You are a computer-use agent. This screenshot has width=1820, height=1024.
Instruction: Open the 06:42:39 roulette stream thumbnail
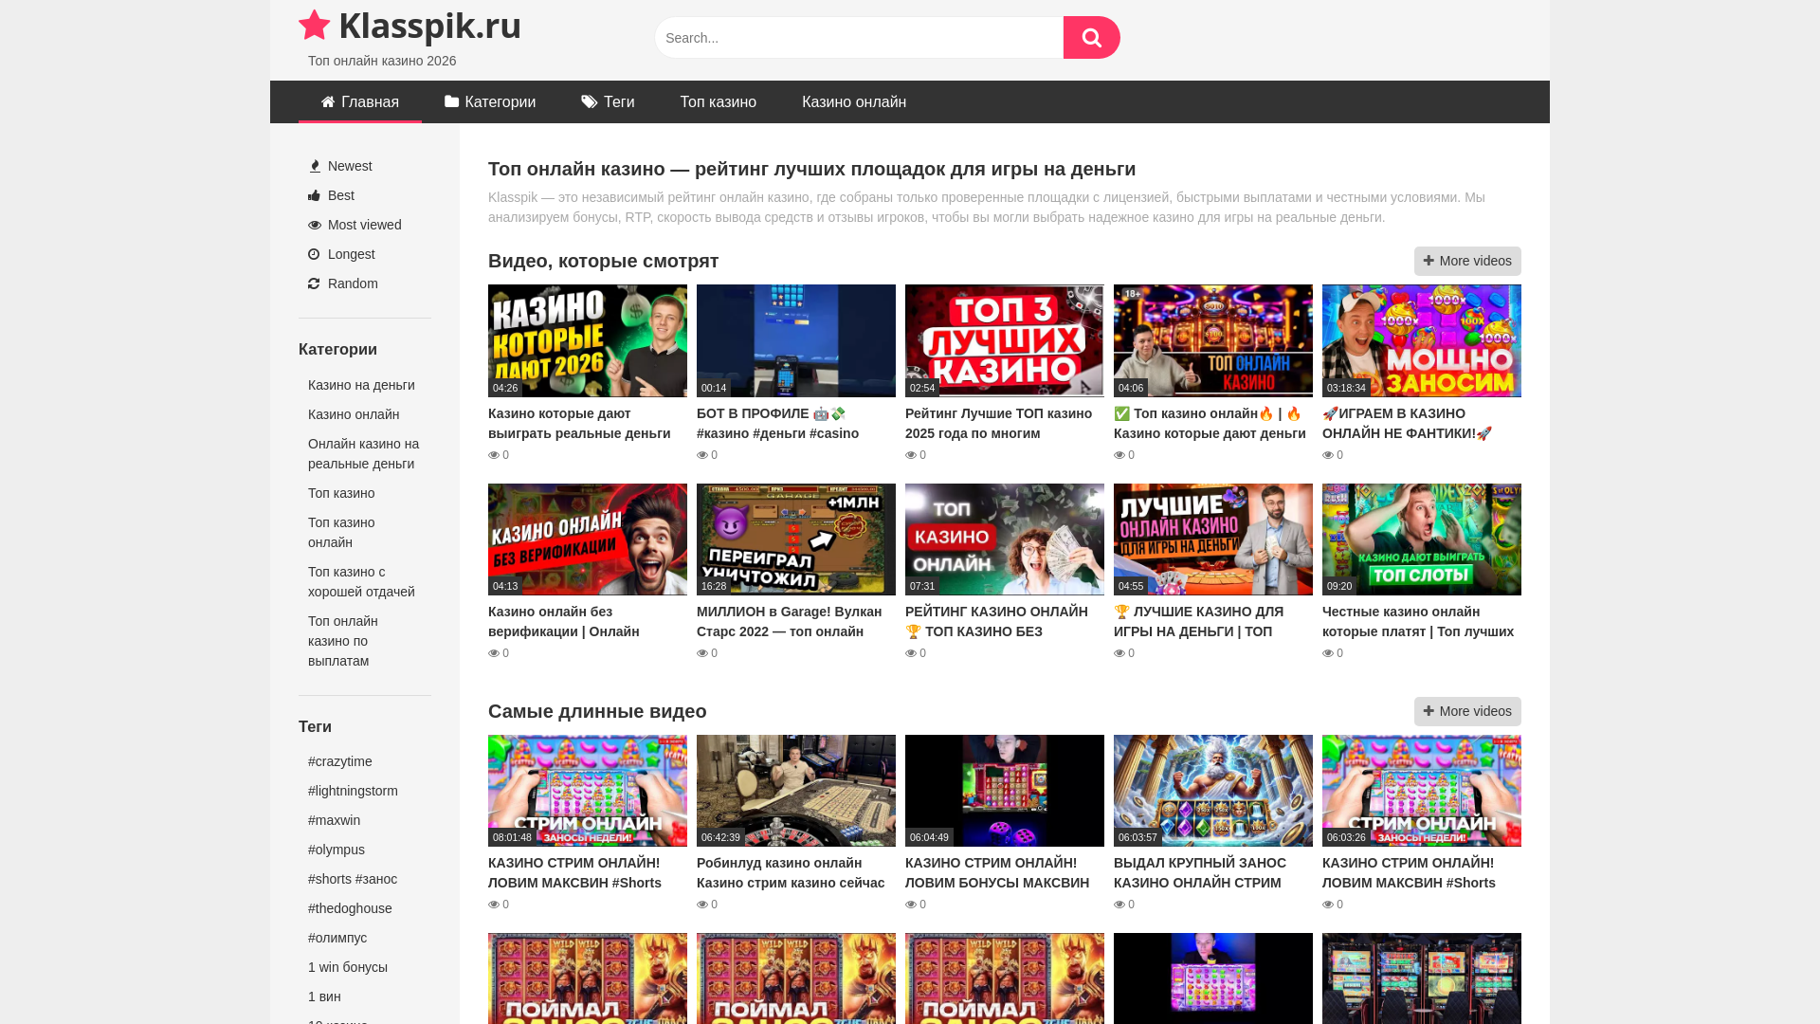[x=796, y=791]
